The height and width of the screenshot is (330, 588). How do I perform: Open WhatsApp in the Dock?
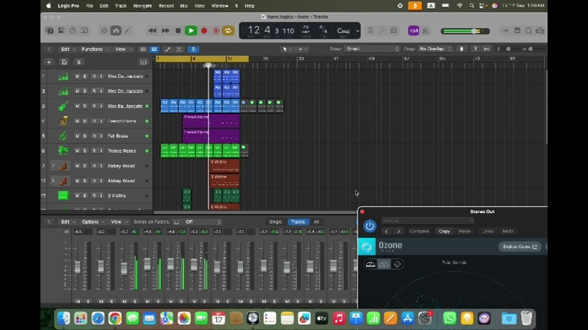click(450, 318)
